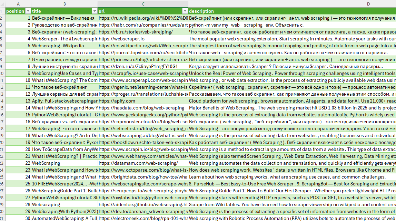Select column A header
Screen dimensions: 396x221
click(18, 4)
